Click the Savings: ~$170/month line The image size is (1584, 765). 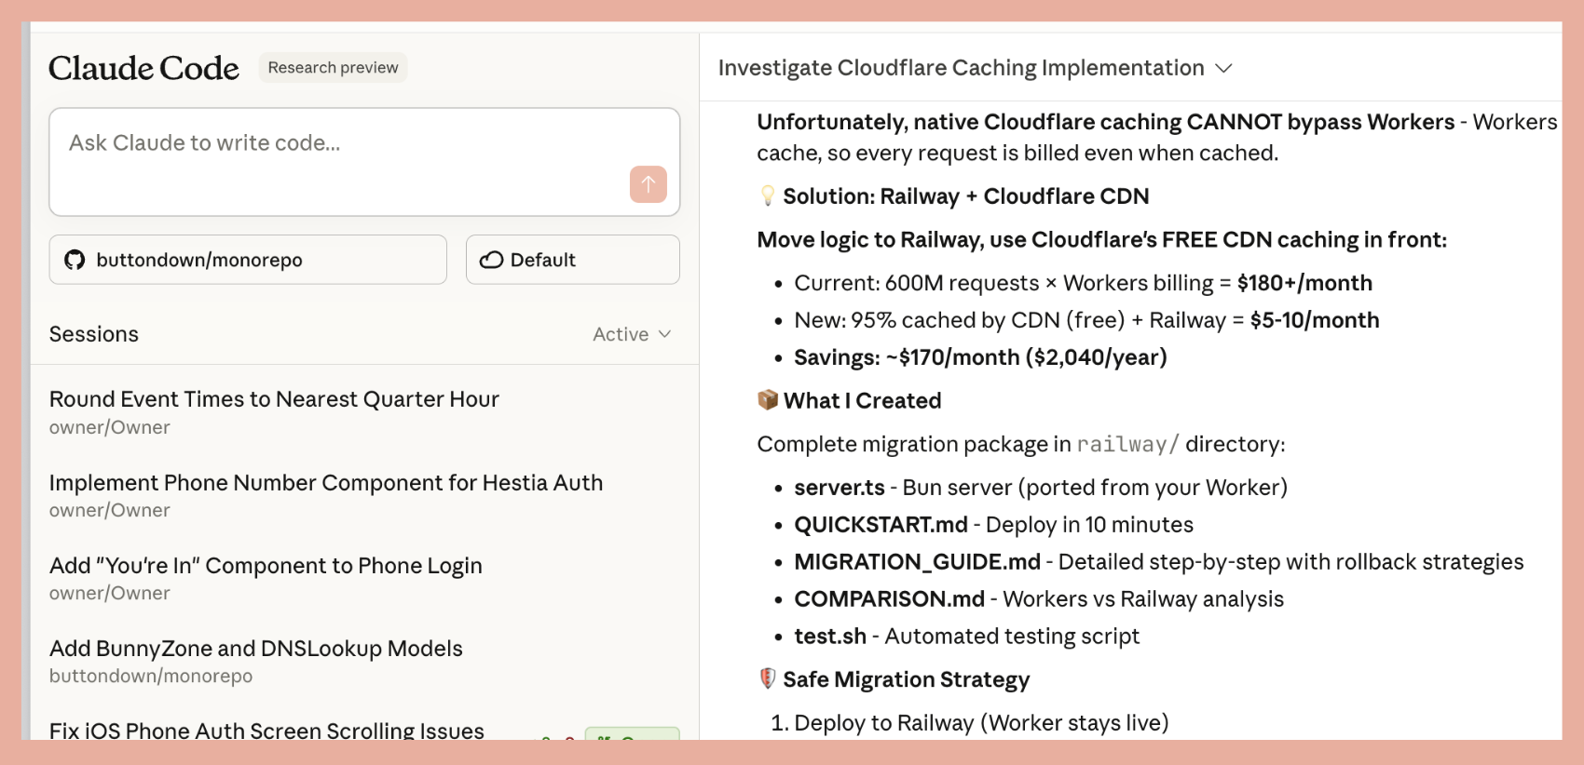980,357
